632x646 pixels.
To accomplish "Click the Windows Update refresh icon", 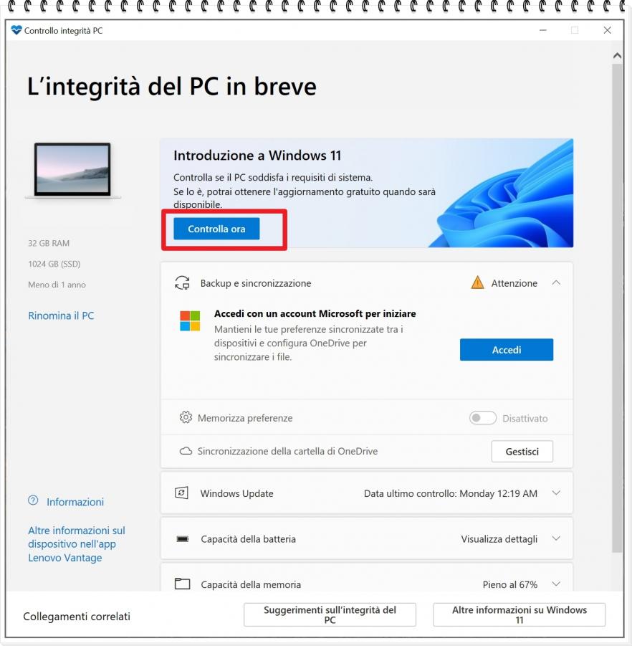I will tap(182, 493).
